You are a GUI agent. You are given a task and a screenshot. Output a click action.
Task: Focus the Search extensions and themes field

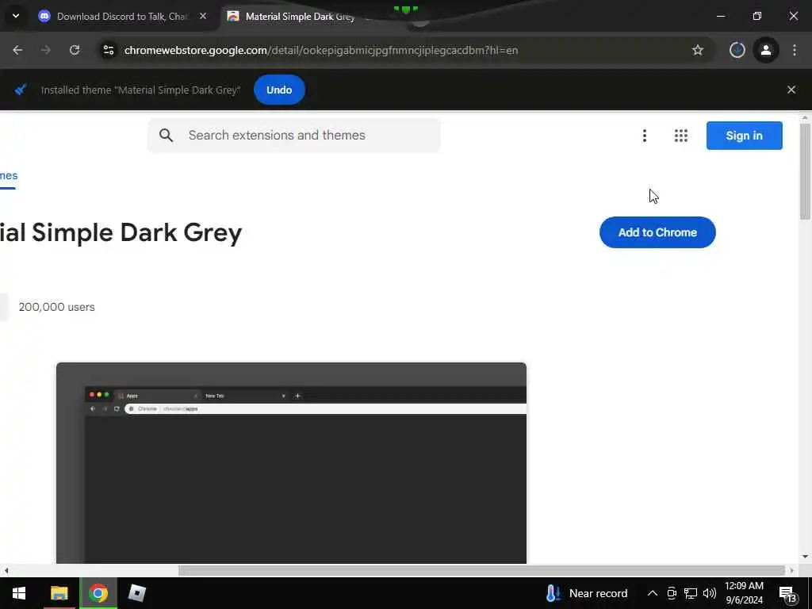(294, 136)
